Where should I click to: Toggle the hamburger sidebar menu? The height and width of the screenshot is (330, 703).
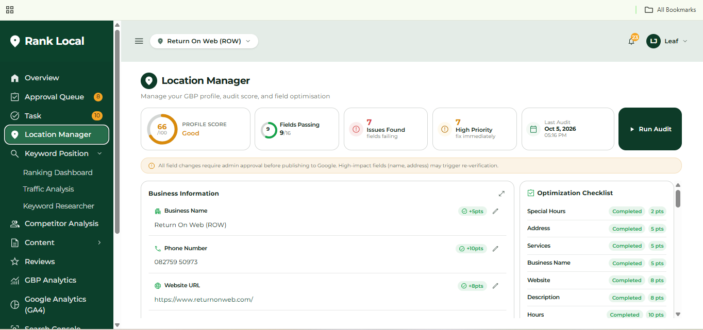click(139, 41)
